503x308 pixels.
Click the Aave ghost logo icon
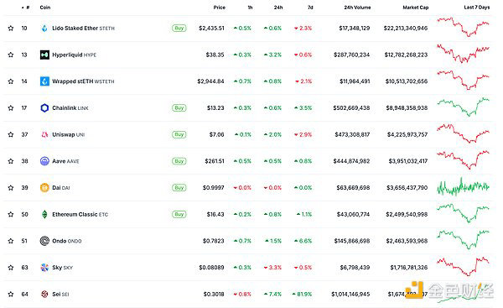(44, 161)
